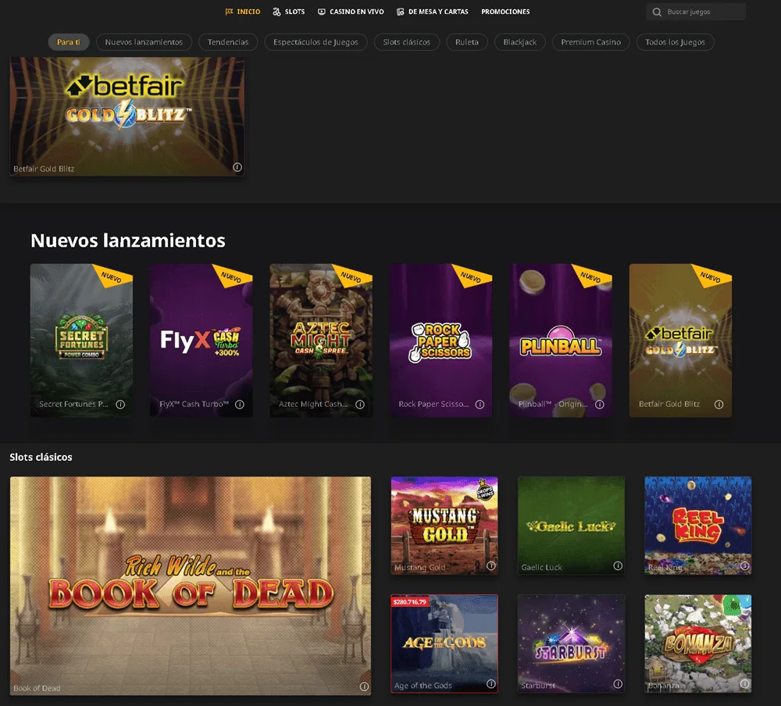Open Rock Paper Scissors game card
781x706 pixels.
pyautogui.click(x=440, y=341)
